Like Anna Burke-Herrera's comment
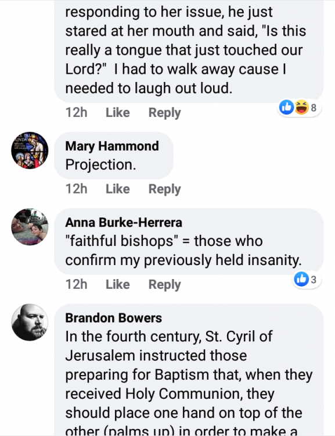Screen dimensions: 335x436 pyautogui.click(x=118, y=284)
